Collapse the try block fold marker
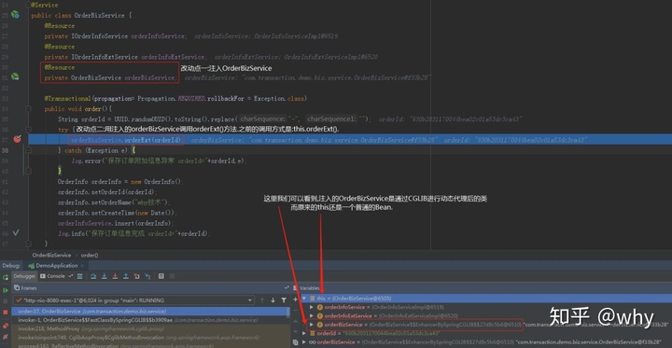The height and width of the screenshot is (348, 672). (x=28, y=130)
